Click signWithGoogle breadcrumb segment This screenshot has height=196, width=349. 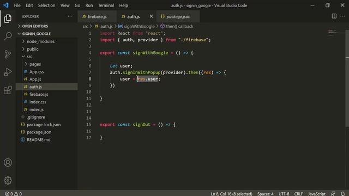tap(136, 27)
